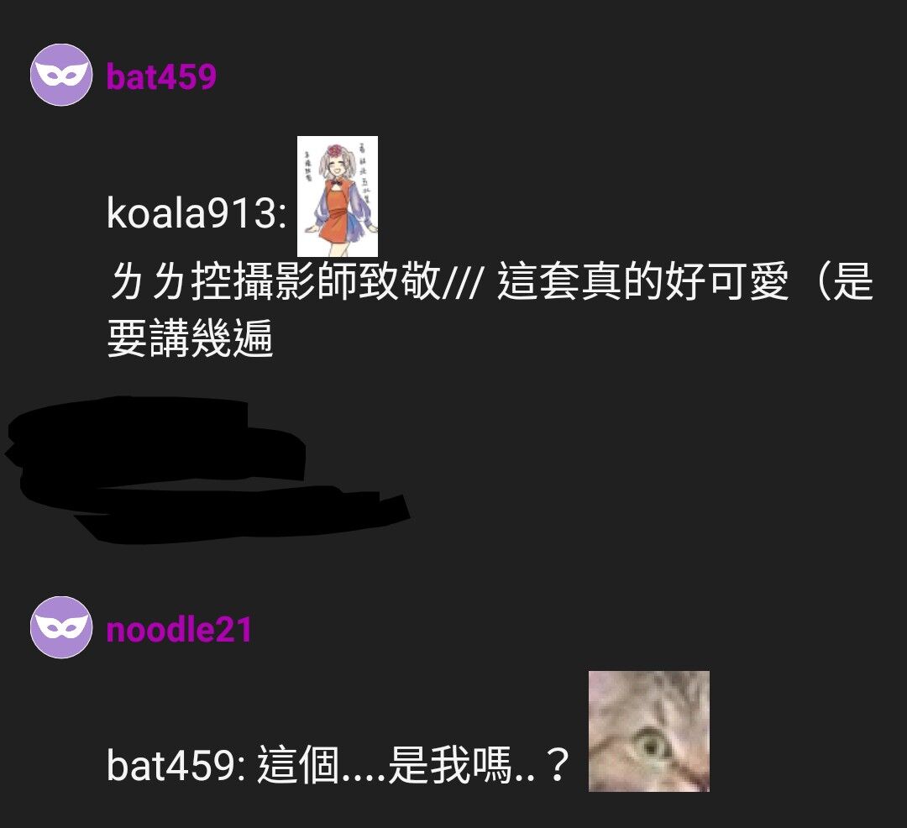Viewport: 907px width, 828px height.
Task: Open bat459's purple mask avatar
Action: pos(61,76)
